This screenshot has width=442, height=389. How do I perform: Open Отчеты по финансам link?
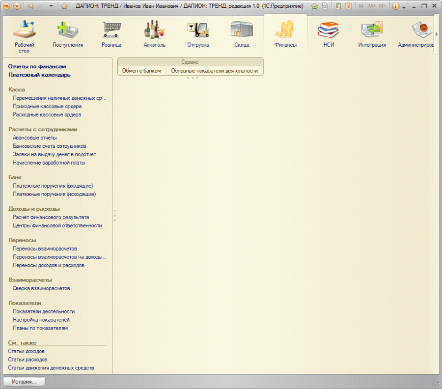point(37,66)
